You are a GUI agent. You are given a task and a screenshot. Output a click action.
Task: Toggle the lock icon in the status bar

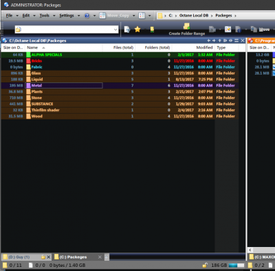205,266
